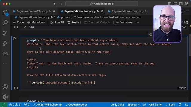Open notifications bell icon

(180, 105)
